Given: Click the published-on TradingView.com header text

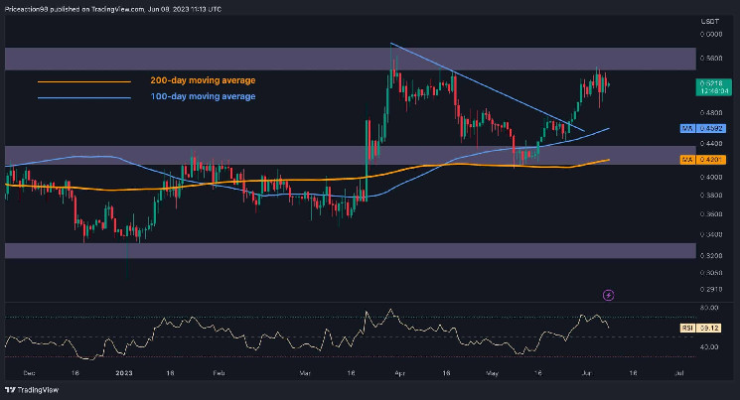Looking at the screenshot, I should point(113,9).
